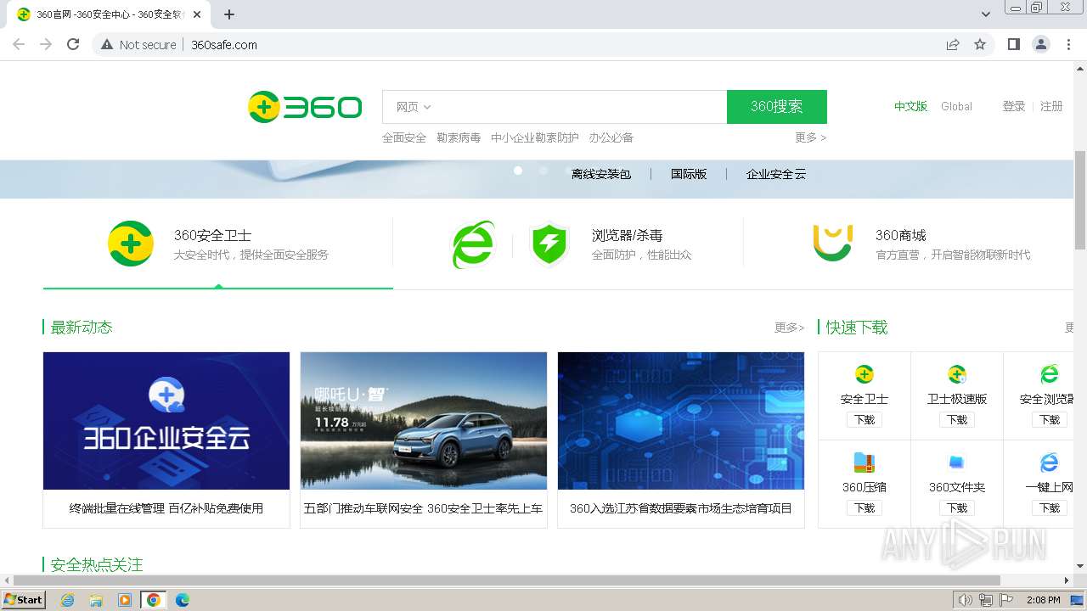Select the second banner carousel dot
This screenshot has width=1087, height=611.
[x=543, y=171]
